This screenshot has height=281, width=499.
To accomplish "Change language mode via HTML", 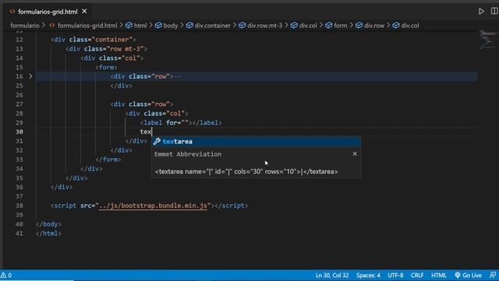I will point(438,276).
